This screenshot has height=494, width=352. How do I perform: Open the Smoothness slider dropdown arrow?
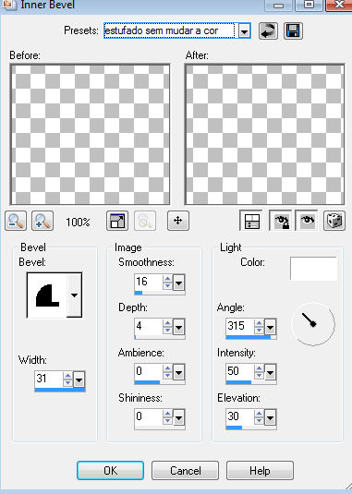point(178,283)
